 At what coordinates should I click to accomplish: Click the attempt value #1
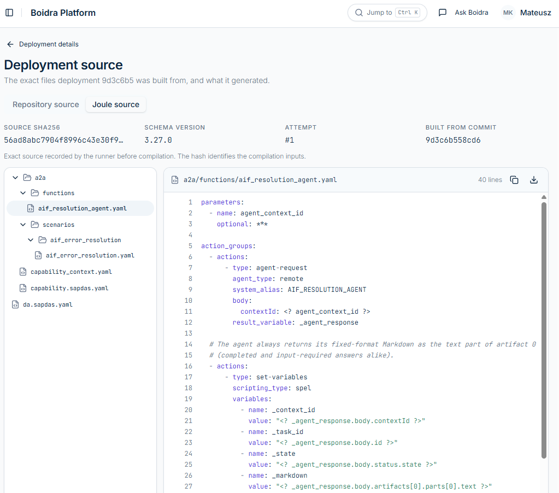pos(290,140)
